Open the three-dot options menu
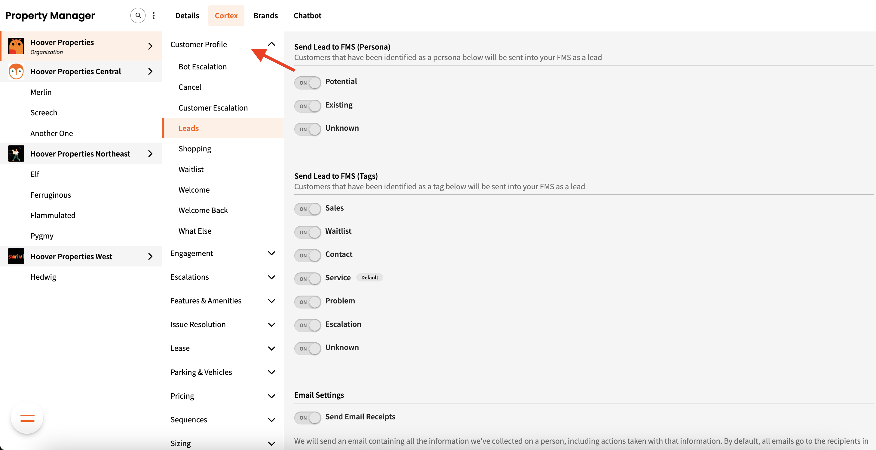Viewport: 876px width, 450px height. 153,15
